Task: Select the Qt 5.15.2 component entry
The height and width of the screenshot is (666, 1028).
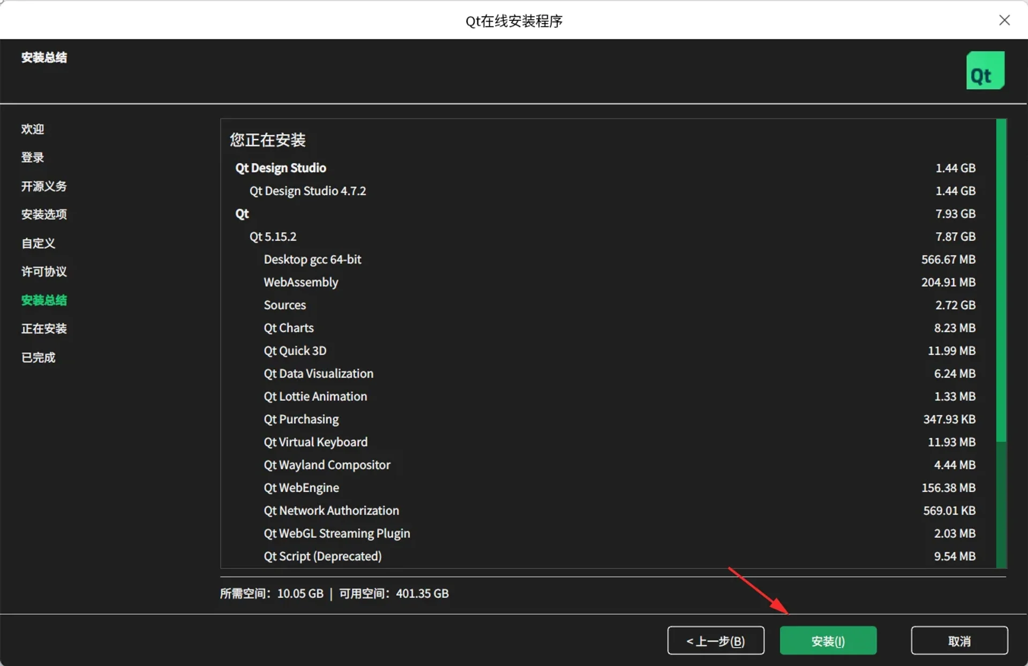Action: pyautogui.click(x=273, y=236)
